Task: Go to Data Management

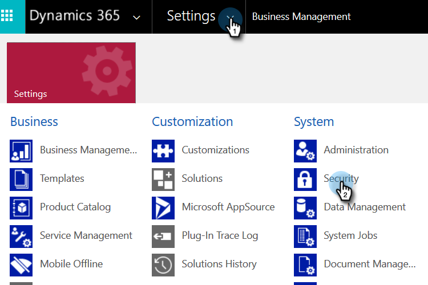Action: tap(365, 207)
